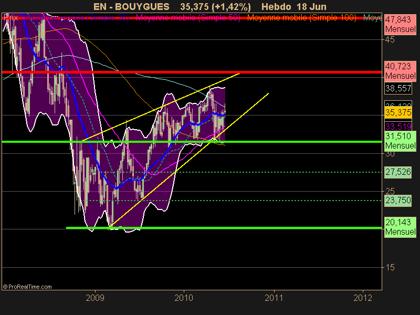Click the 25 price axis value
Viewport: 420px width, 315px height.
pos(390,191)
